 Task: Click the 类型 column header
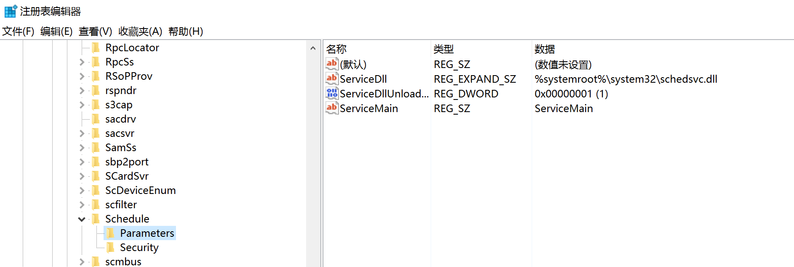click(x=444, y=49)
